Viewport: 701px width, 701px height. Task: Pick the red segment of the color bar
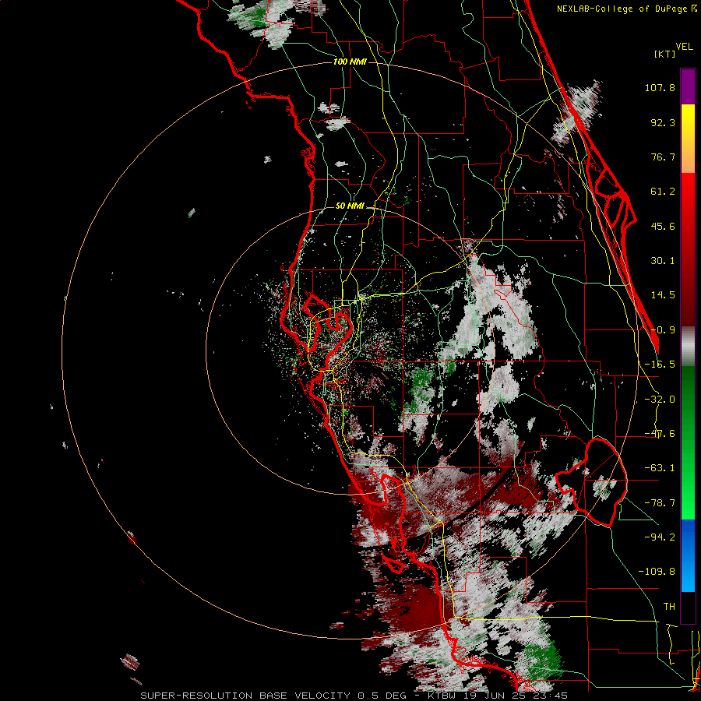click(x=688, y=249)
